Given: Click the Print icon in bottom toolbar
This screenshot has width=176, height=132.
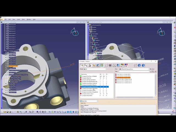Looking at the screenshot, I should (x=10, y=112).
